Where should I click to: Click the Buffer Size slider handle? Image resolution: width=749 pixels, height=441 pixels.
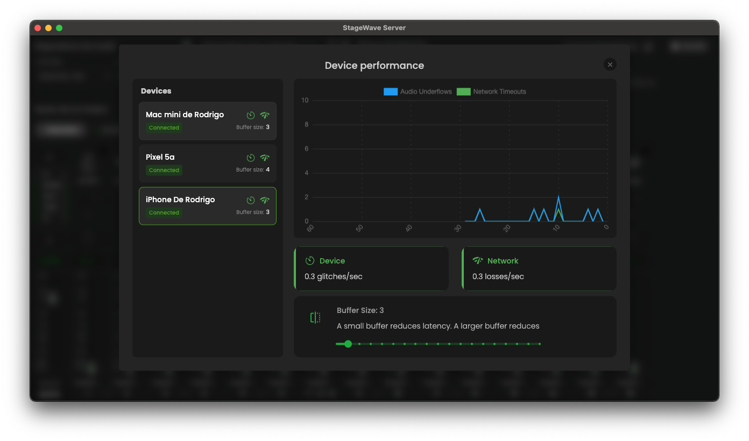(348, 344)
